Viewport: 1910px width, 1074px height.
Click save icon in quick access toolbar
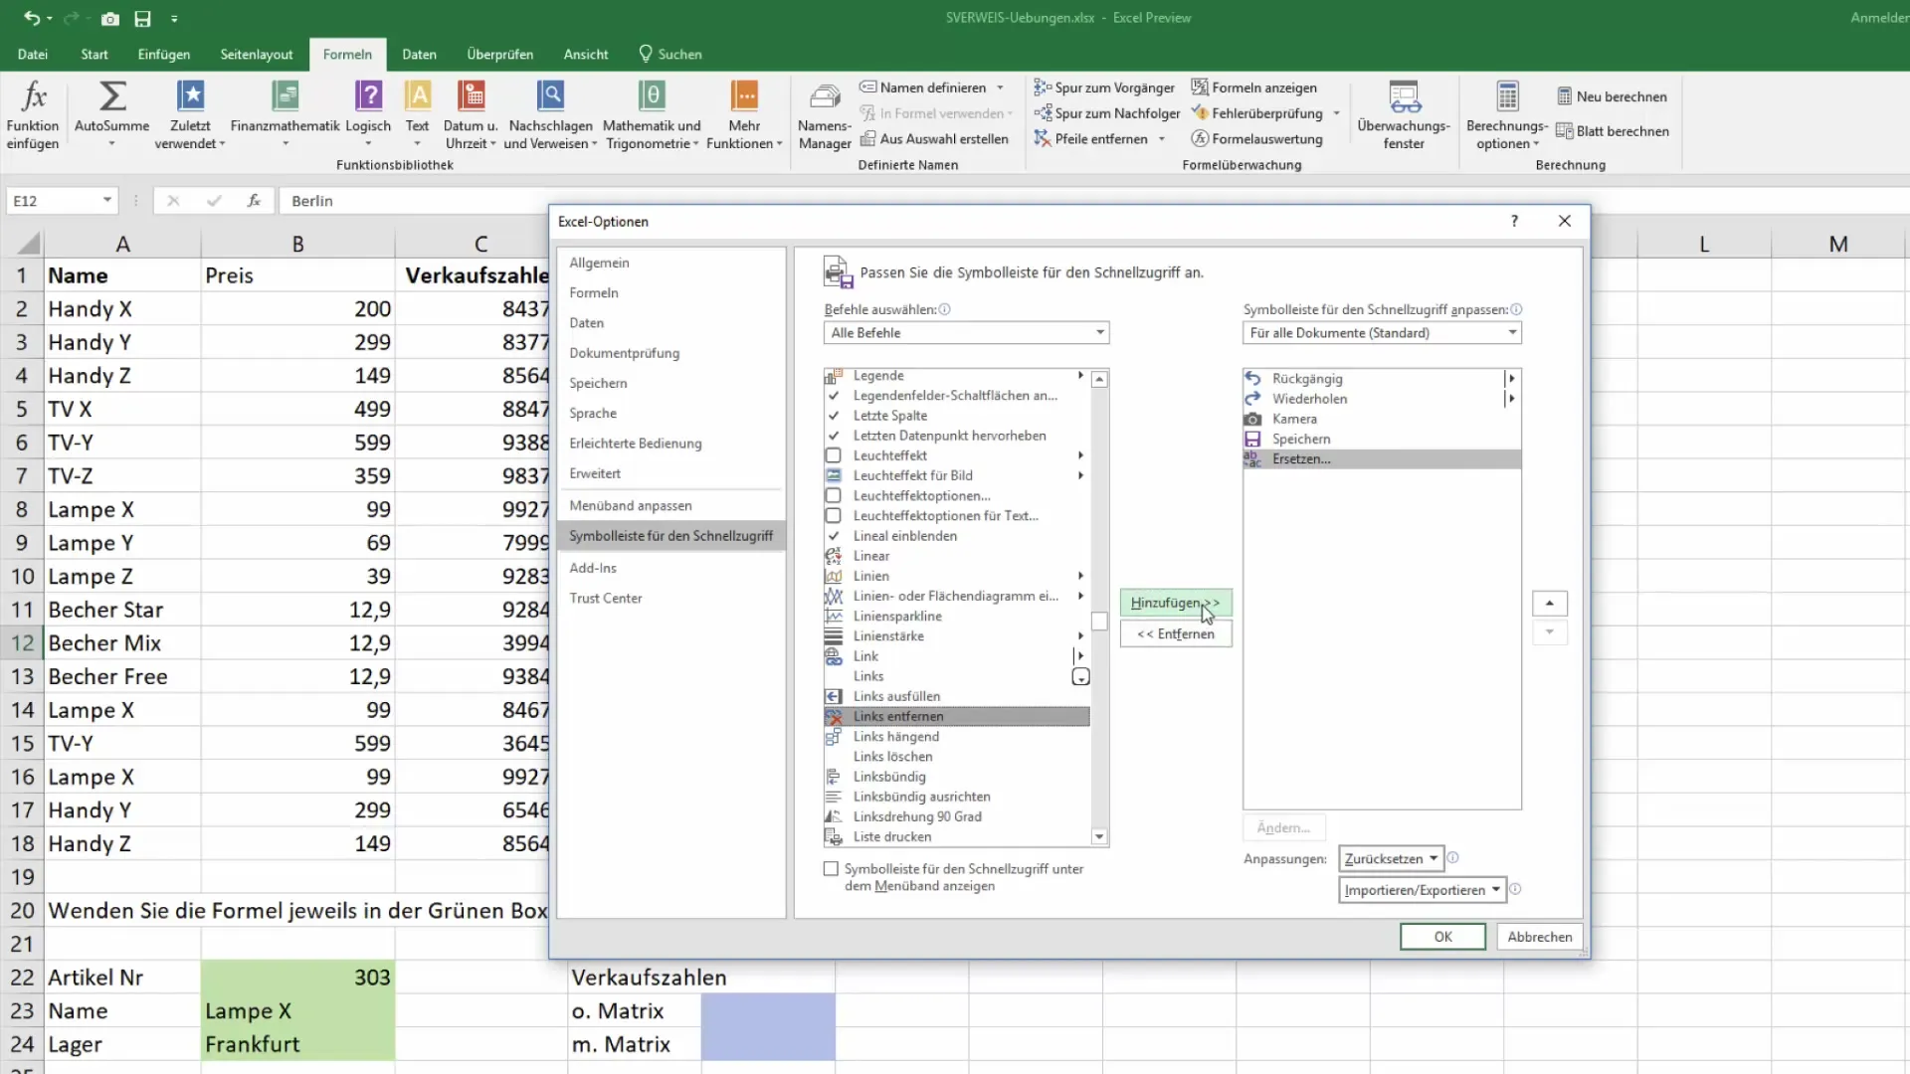coord(143,18)
